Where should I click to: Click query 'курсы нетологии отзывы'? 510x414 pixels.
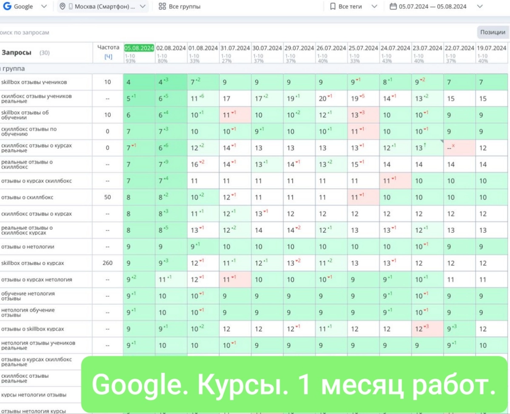[x=34, y=395]
